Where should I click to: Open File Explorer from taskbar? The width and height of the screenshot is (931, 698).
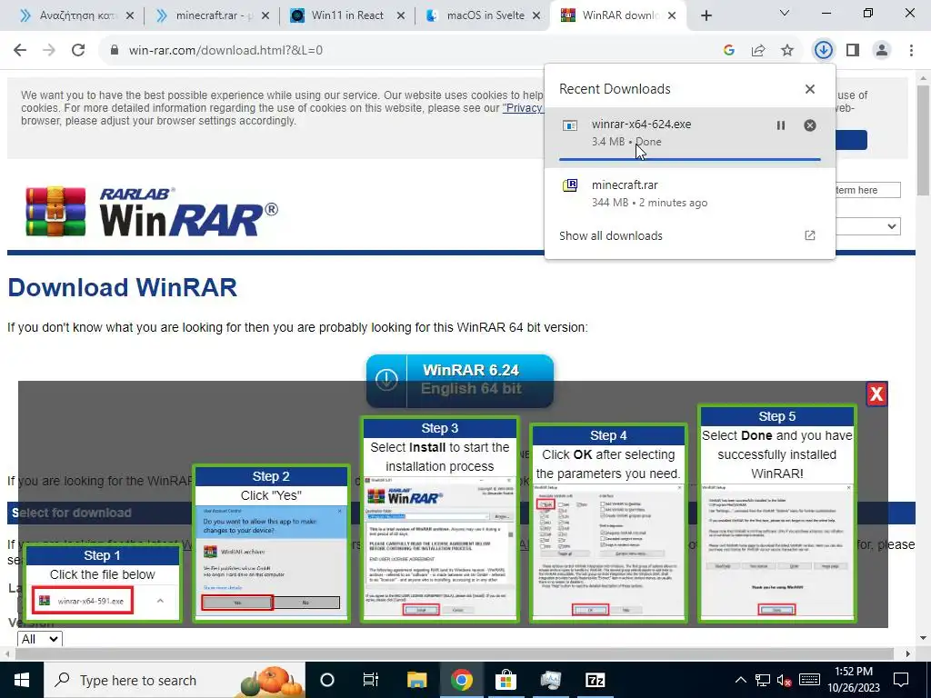(416, 680)
